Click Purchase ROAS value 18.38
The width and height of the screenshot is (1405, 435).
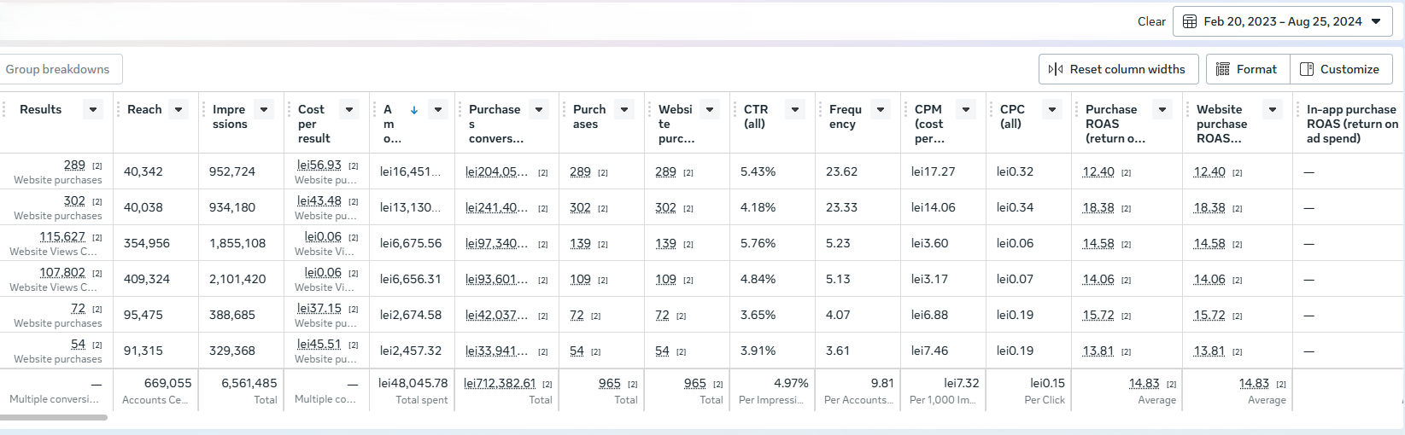click(x=1098, y=207)
